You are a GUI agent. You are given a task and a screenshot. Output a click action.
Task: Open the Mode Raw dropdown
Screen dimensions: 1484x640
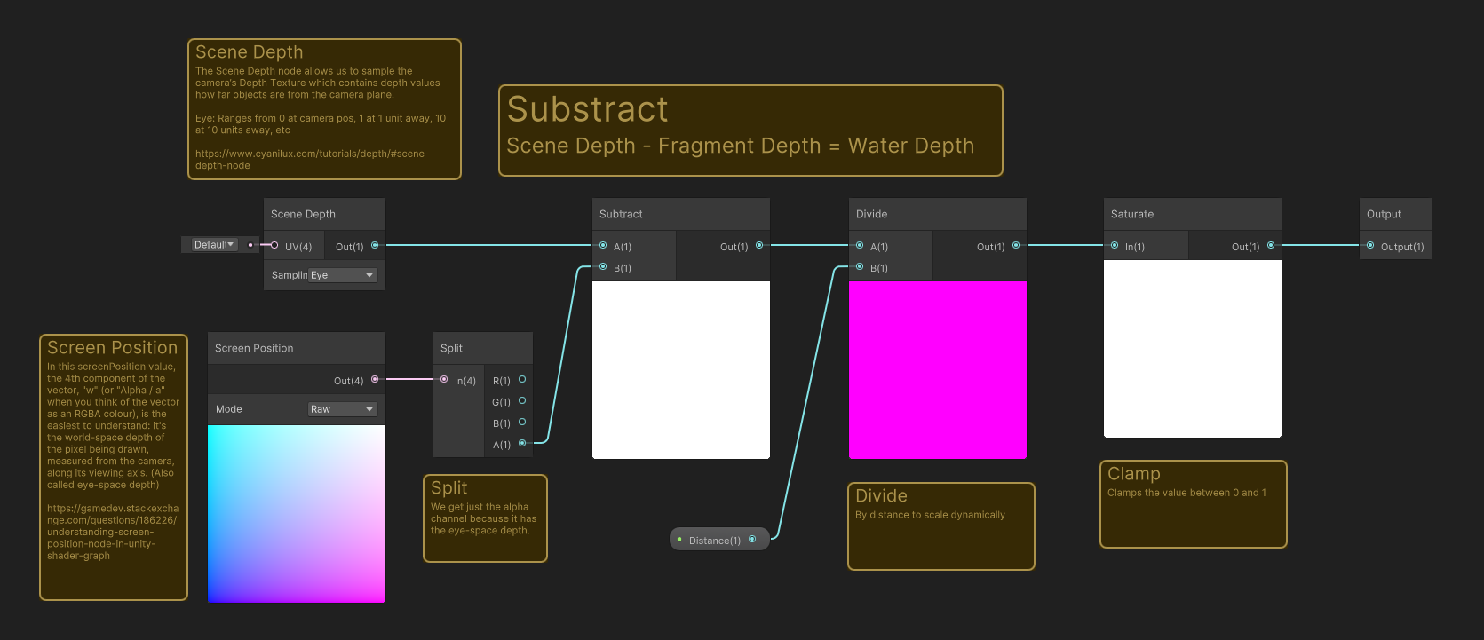click(x=343, y=409)
